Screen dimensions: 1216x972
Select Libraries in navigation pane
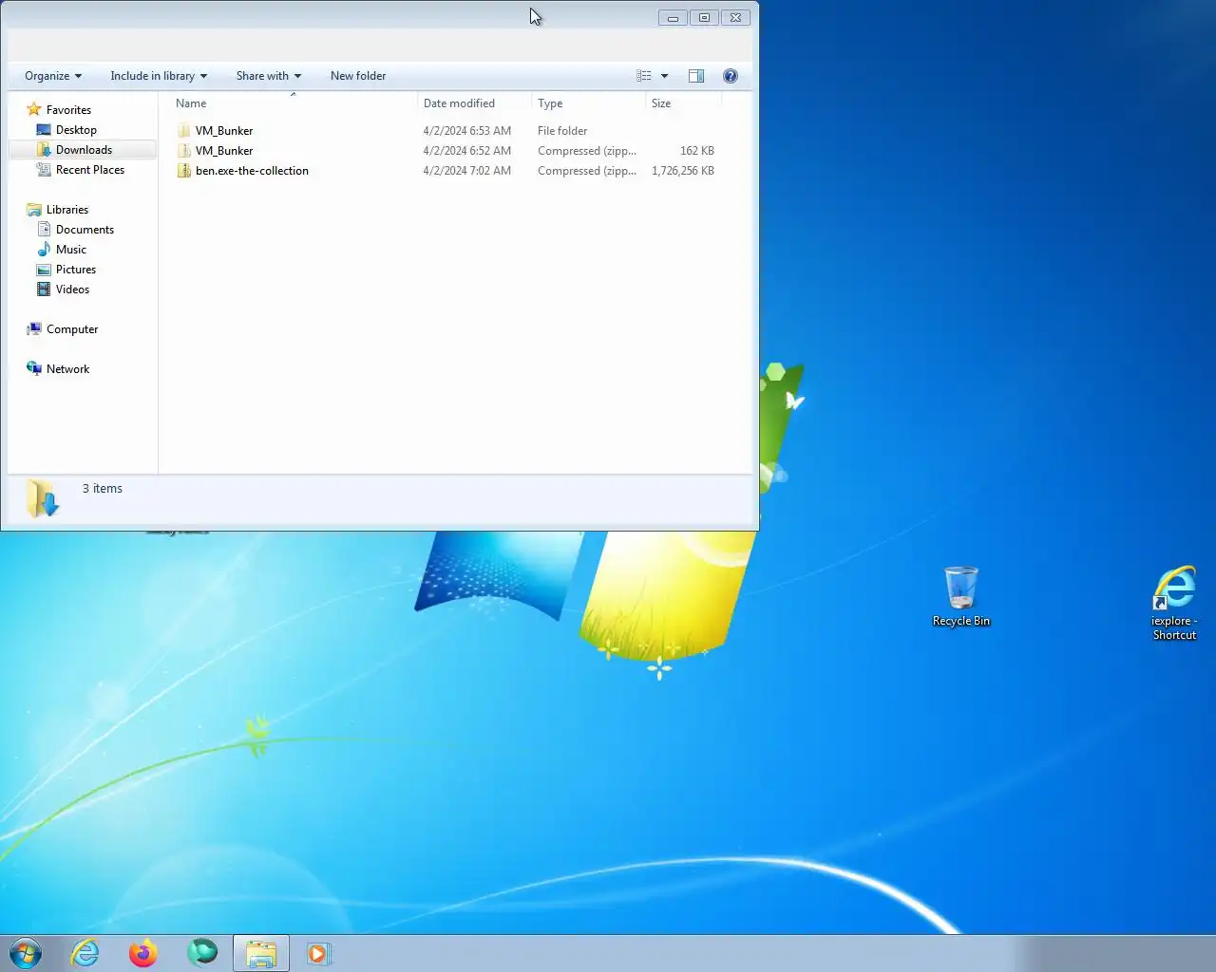point(67,210)
